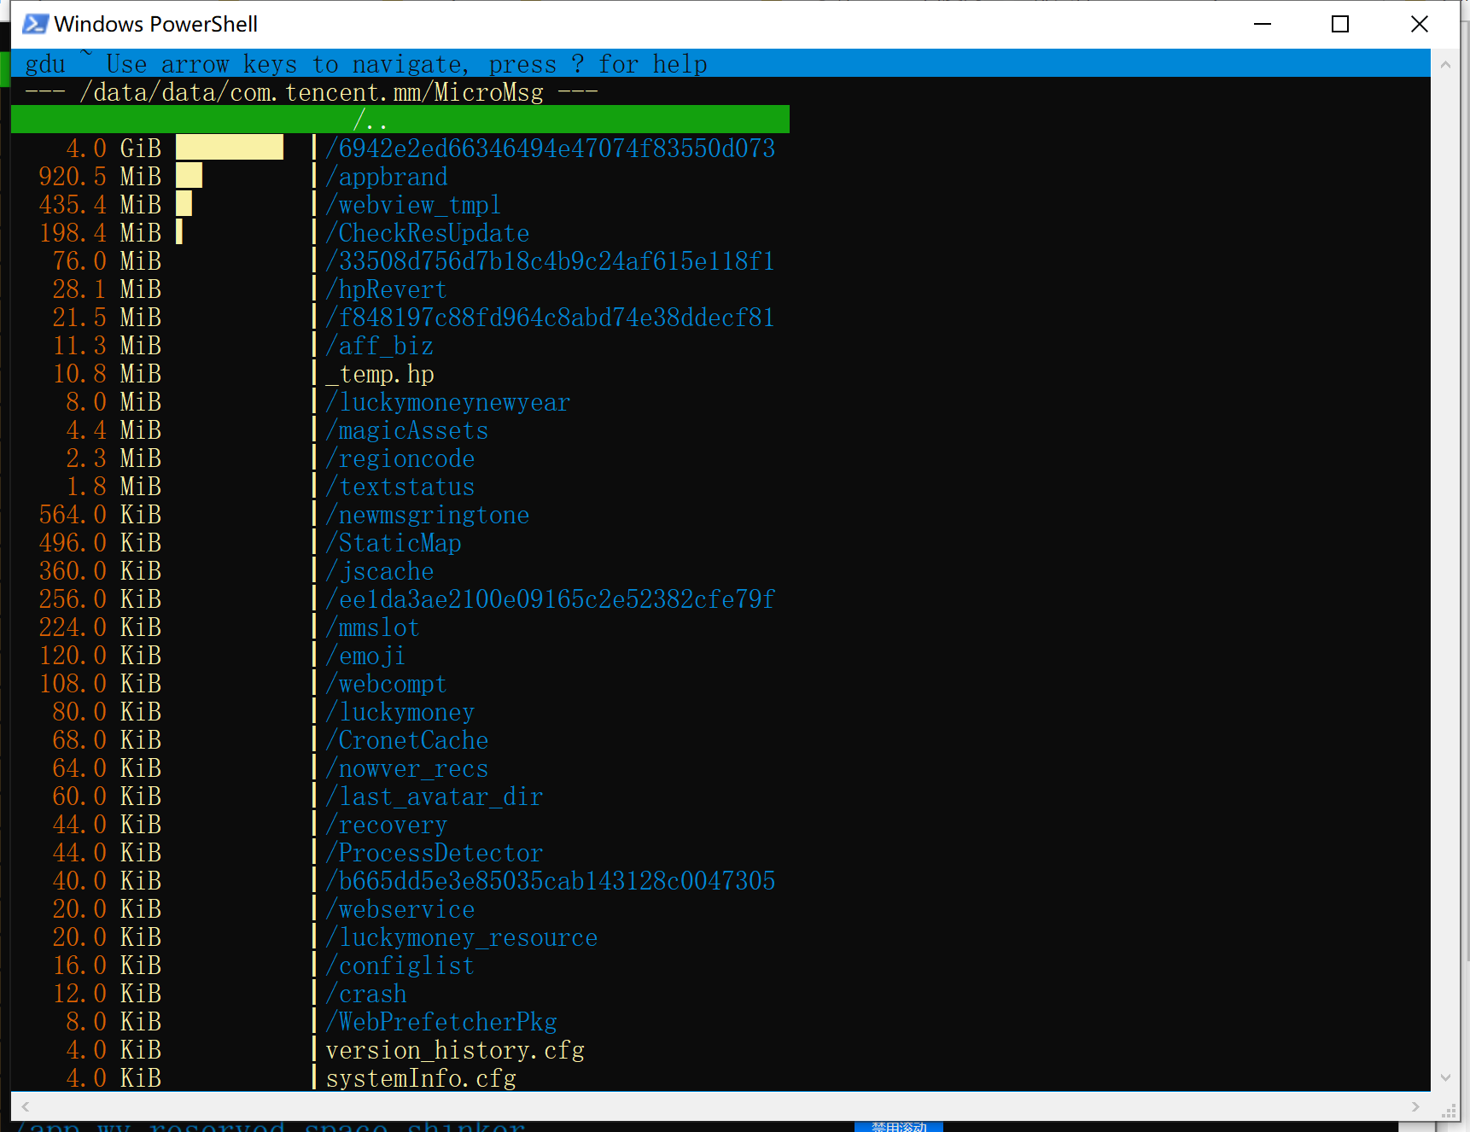Screen dimensions: 1470x1132
Task: Click the 4.0 GiB size value
Action: click(114, 148)
